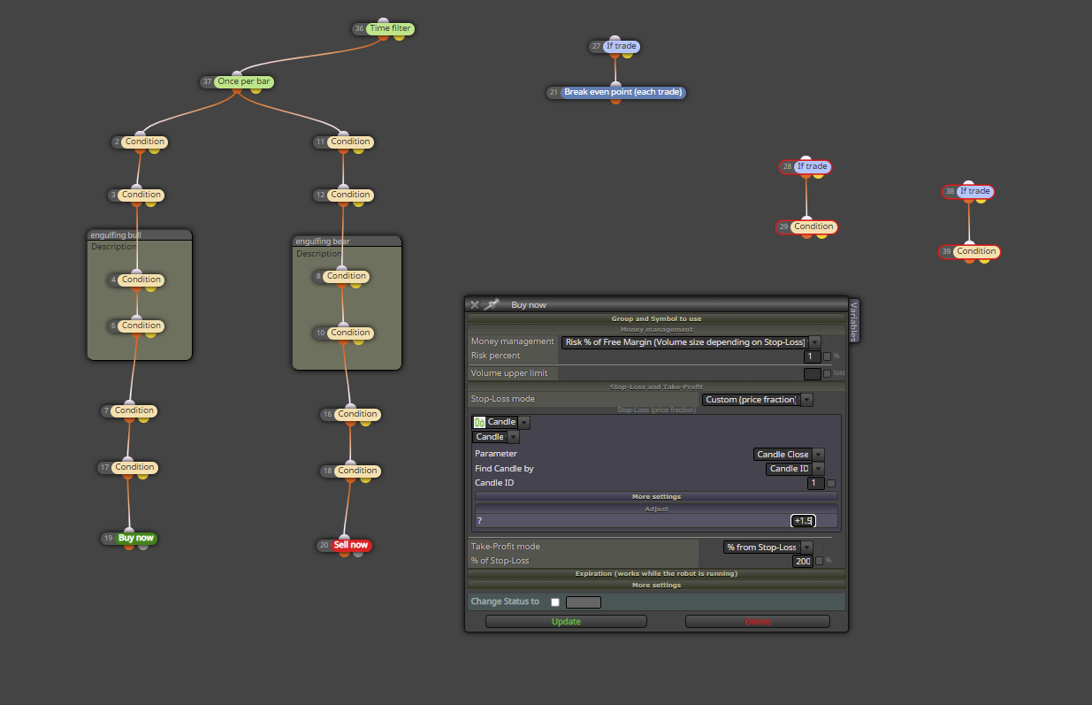Click the Adjust +1.5 input field

802,521
